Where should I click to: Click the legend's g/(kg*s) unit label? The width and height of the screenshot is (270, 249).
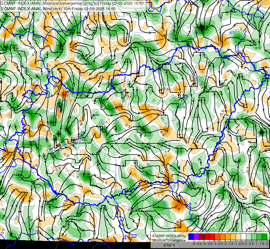169,245
